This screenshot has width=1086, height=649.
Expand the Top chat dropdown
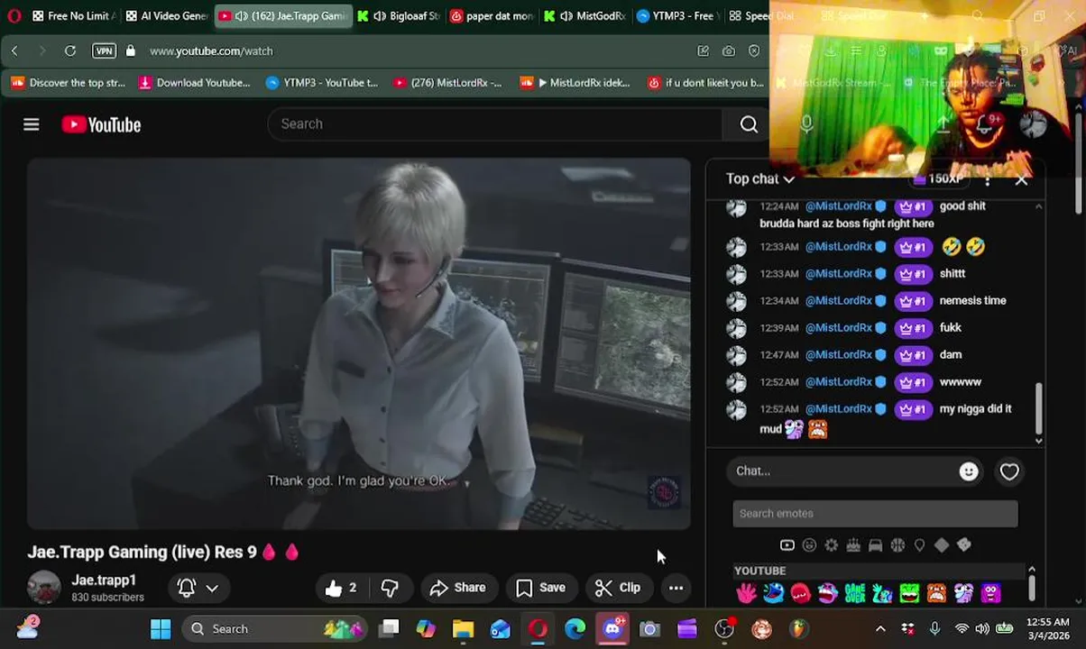760,178
